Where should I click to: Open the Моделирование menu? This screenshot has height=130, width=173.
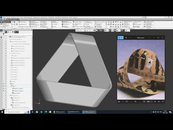click(x=28, y=17)
